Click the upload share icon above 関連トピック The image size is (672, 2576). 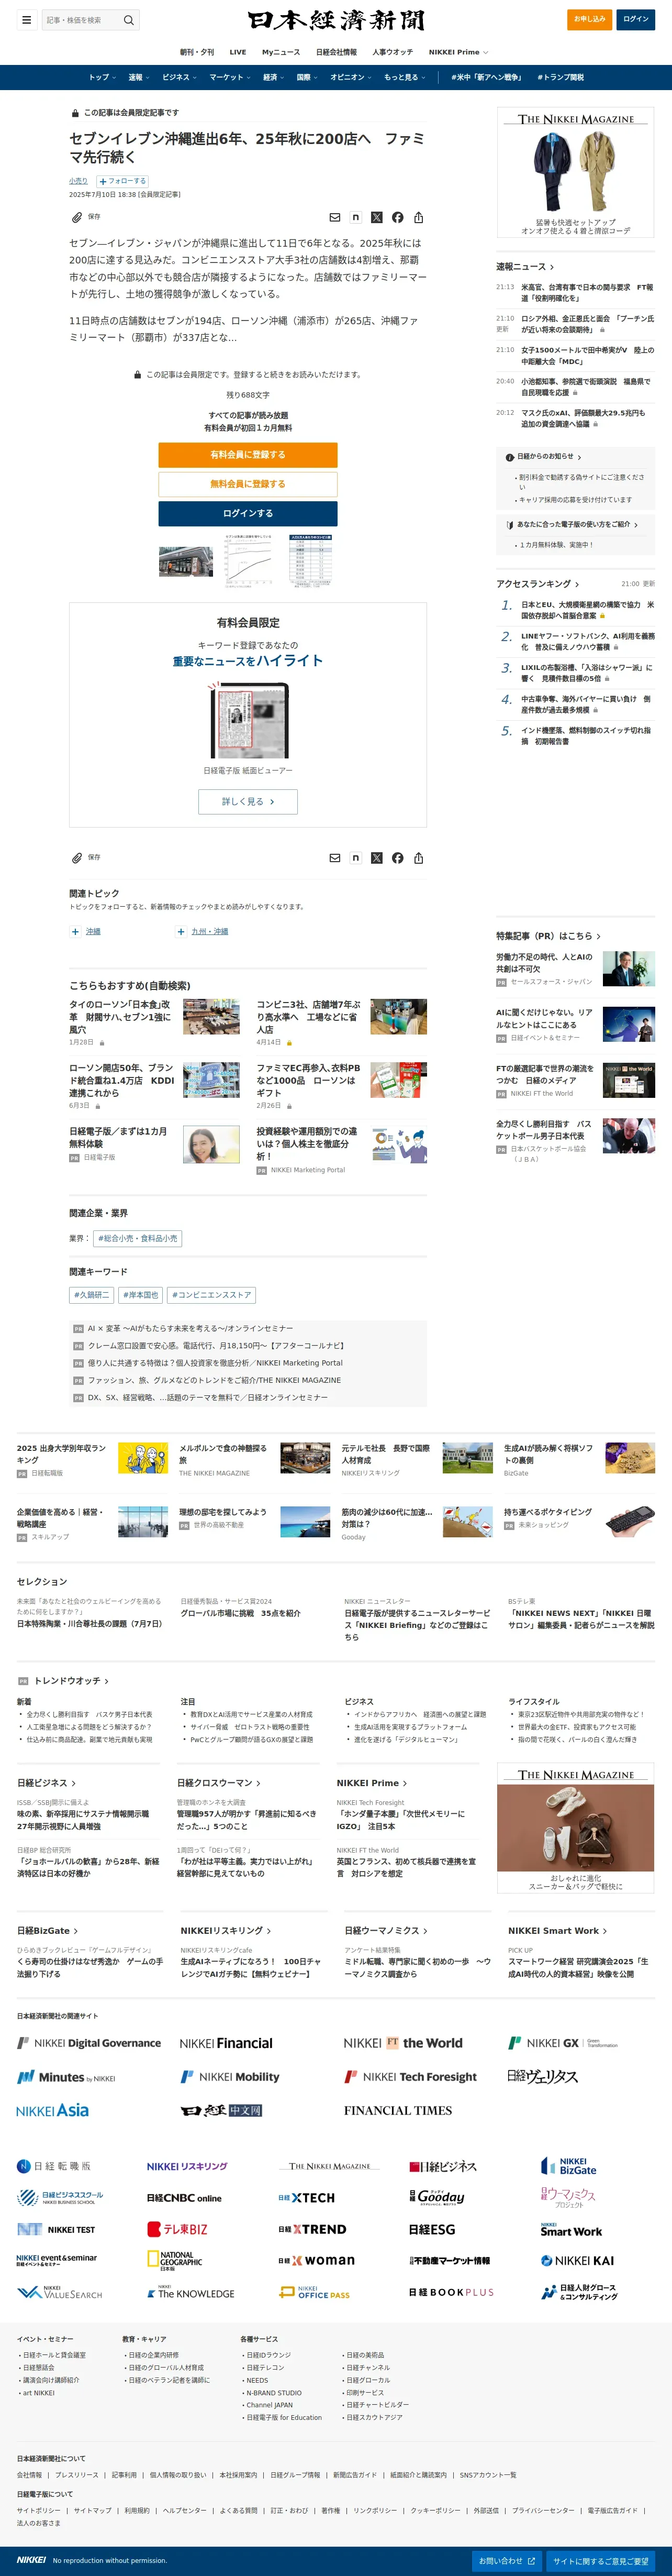[x=418, y=858]
